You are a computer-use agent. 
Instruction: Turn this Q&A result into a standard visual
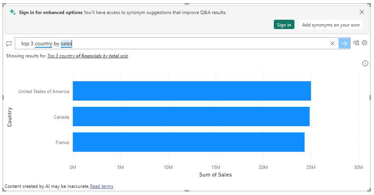(356, 43)
